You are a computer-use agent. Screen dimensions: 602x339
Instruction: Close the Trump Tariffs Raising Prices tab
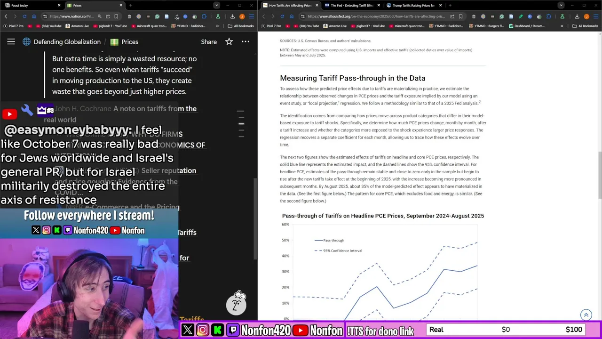coord(440,5)
